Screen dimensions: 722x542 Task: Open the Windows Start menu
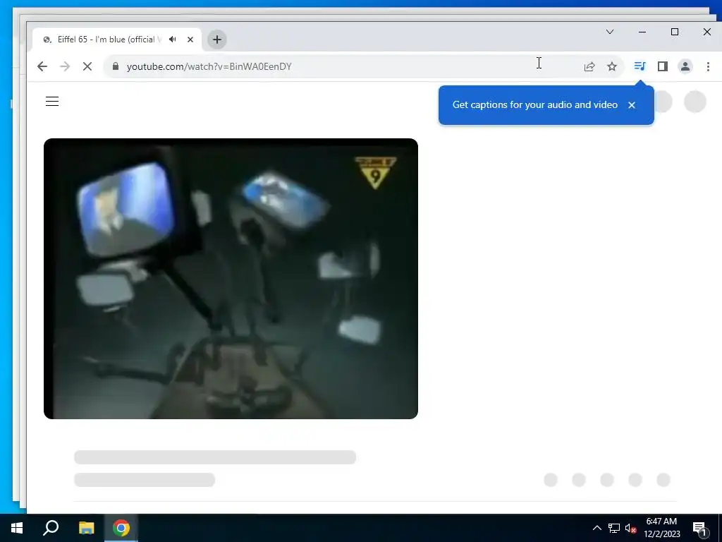point(17,528)
